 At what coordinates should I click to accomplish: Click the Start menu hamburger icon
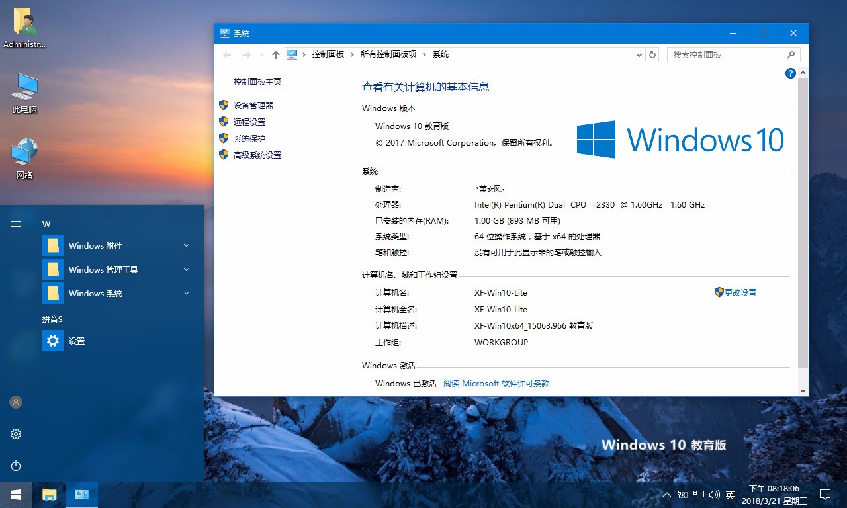(x=16, y=224)
